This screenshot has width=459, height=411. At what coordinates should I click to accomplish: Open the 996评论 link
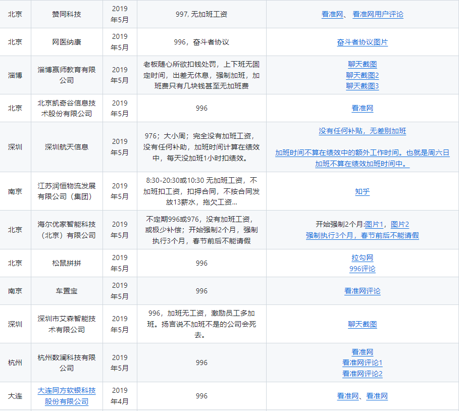363,269
